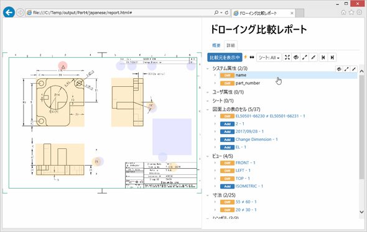Screen dimensions: 367x232
Task: Open the EL - 1 link
Action: [x=241, y=147]
